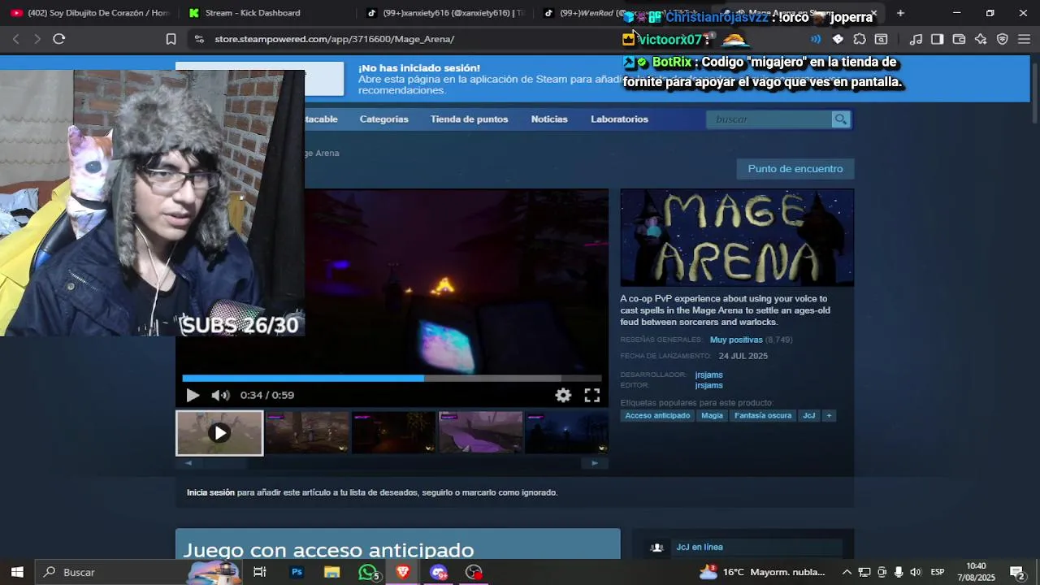This screenshot has height=585, width=1040.
Task: Open the editor jrsjams link
Action: point(708,385)
